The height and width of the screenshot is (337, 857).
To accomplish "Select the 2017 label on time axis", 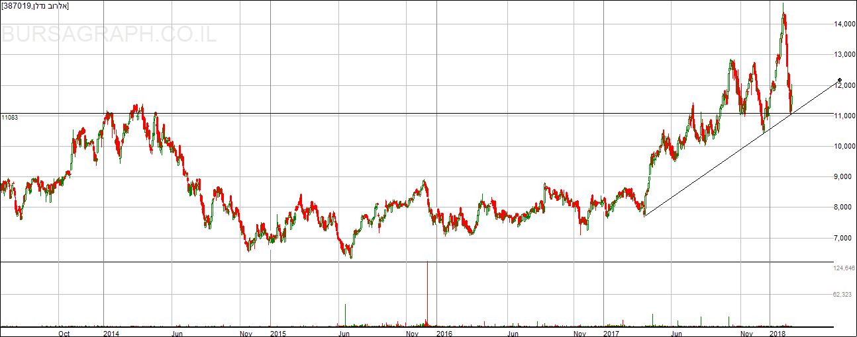I will coord(611,333).
